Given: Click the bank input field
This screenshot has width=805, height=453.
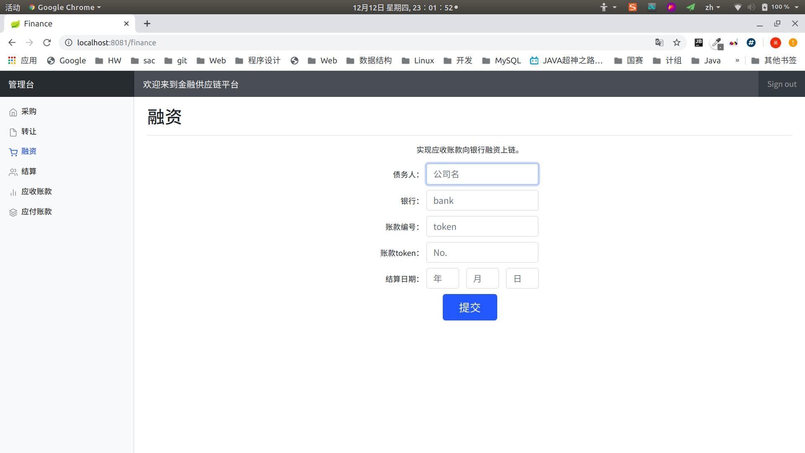Looking at the screenshot, I should click(x=482, y=200).
